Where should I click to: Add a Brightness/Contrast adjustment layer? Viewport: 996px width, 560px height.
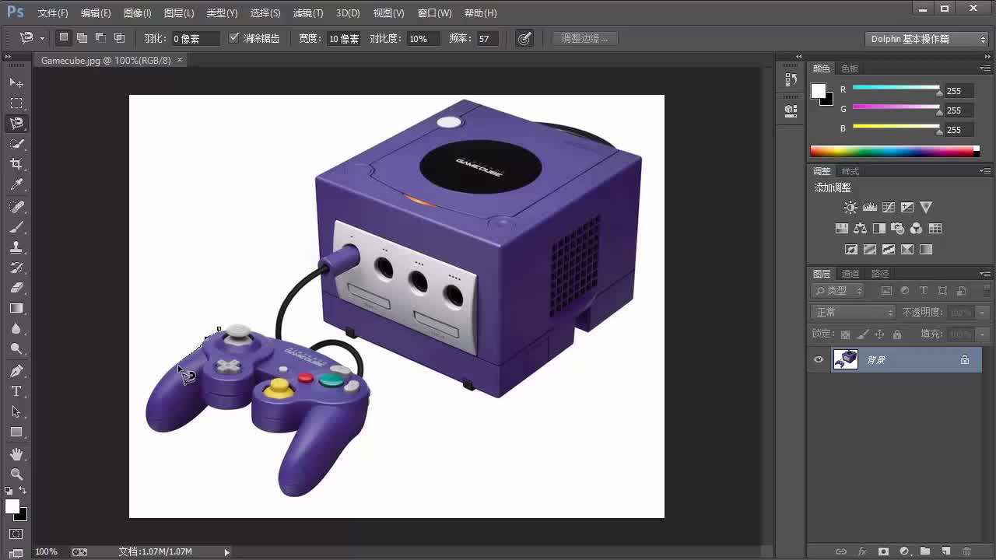click(x=850, y=207)
